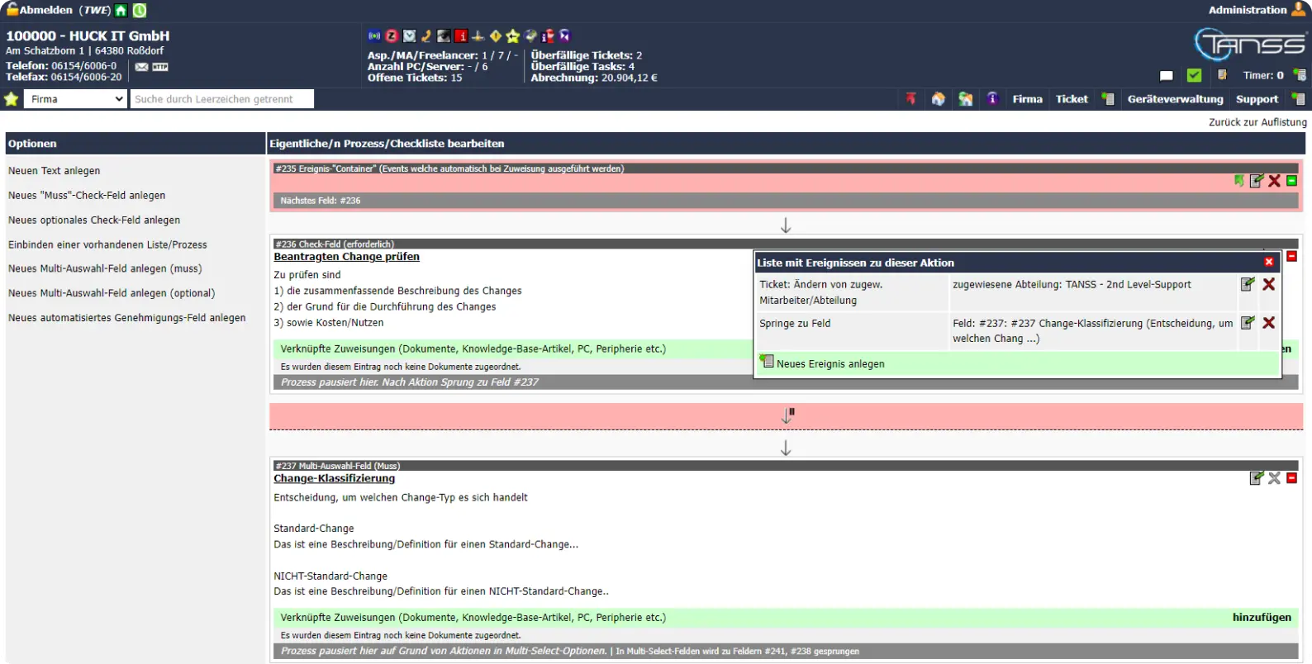Open the Firma menu
The image size is (1312, 664).
pos(1027,99)
